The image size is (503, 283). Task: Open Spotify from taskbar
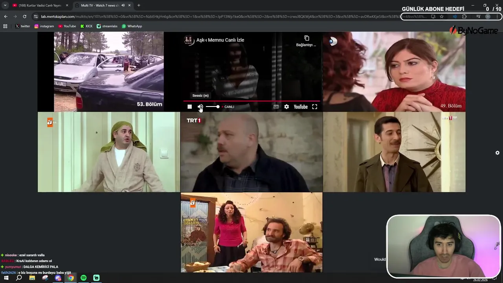pos(83,278)
